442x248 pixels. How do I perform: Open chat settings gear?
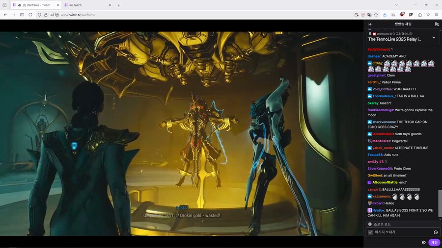424,243
